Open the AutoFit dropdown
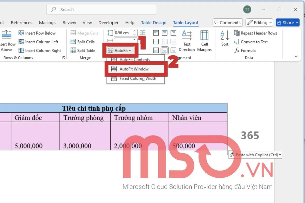305x203 pixels. point(120,50)
